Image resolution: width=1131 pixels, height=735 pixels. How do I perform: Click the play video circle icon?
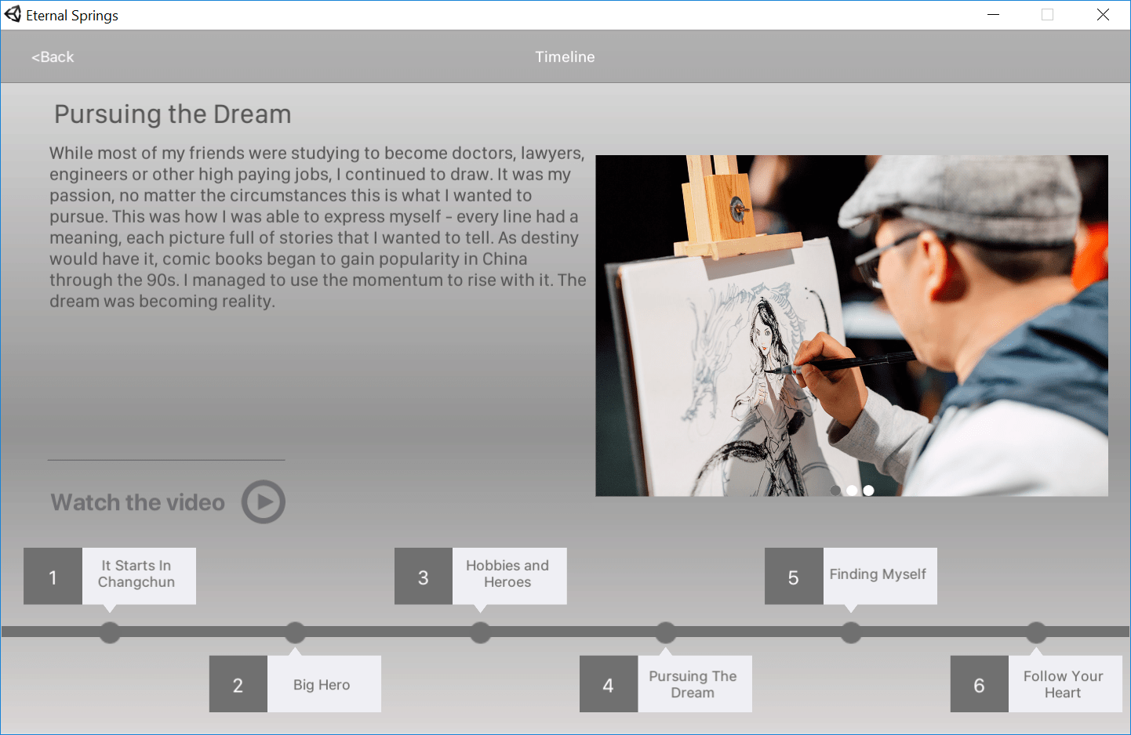[x=263, y=501]
